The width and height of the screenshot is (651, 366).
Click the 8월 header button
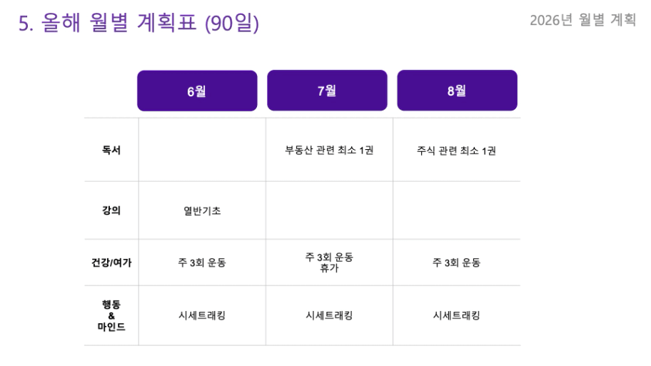457,91
